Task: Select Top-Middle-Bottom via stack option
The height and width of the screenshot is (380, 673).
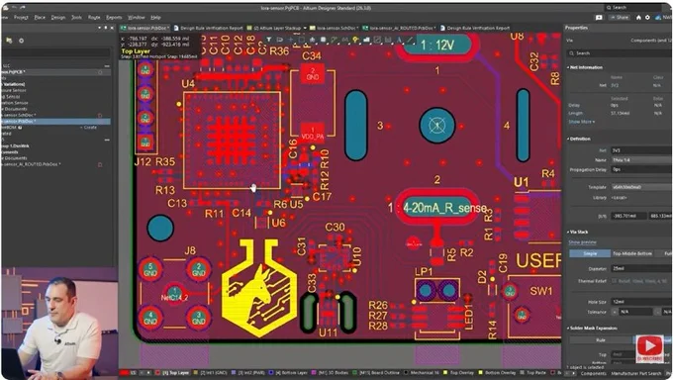Action: pyautogui.click(x=632, y=253)
